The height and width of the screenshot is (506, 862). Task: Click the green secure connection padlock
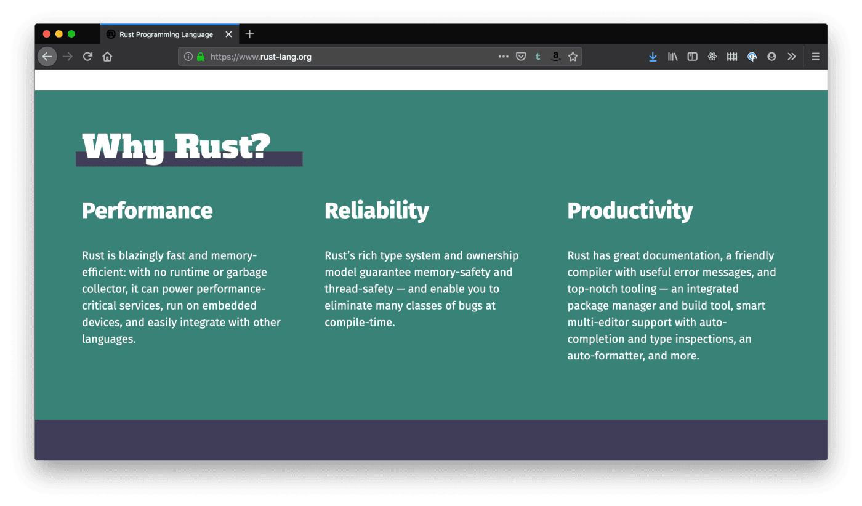coord(200,57)
